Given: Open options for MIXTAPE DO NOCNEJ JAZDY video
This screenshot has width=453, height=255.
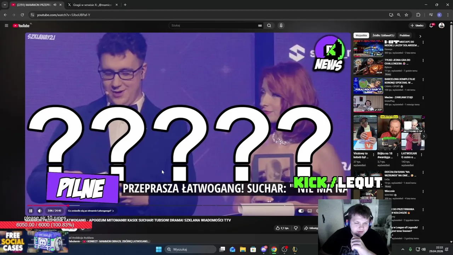Looking at the screenshot, I should (423, 42).
